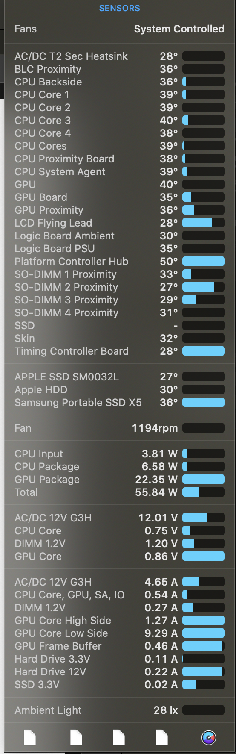The width and height of the screenshot is (236, 754).
Task: Select the Platform Controller Hub sensor row
Action: (119, 261)
